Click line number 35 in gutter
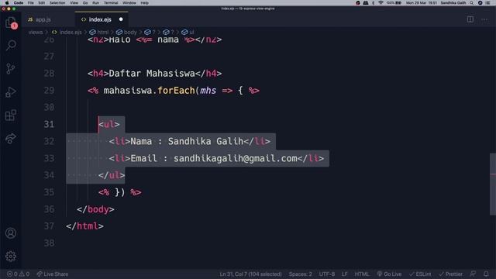Viewport: 496px width, 279px height. 49,192
